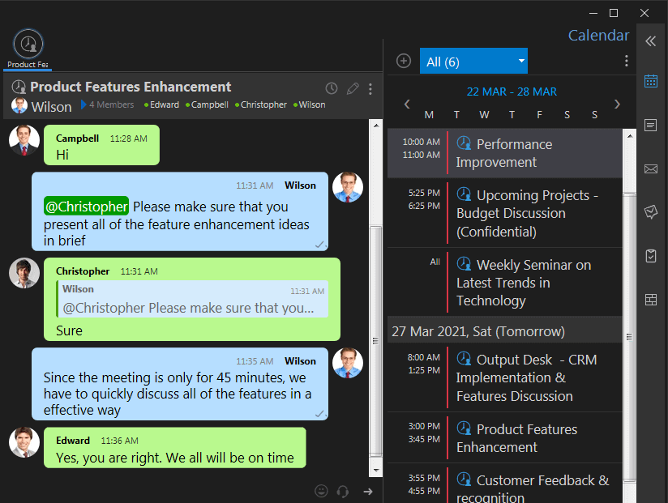Expand the 4 Members list arrow

(x=83, y=104)
